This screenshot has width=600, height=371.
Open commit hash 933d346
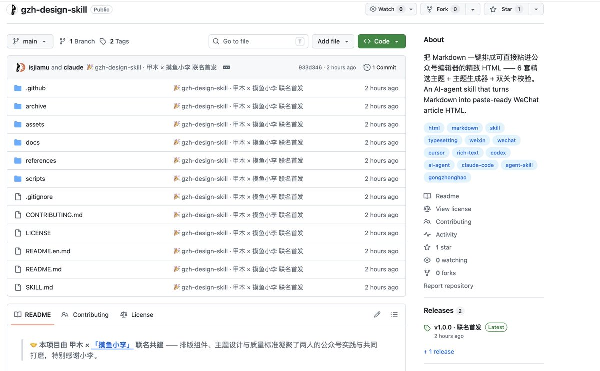click(310, 67)
